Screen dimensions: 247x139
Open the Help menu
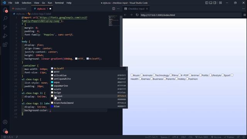[69, 3]
